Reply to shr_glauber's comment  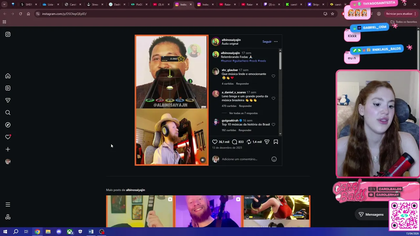coord(242,84)
